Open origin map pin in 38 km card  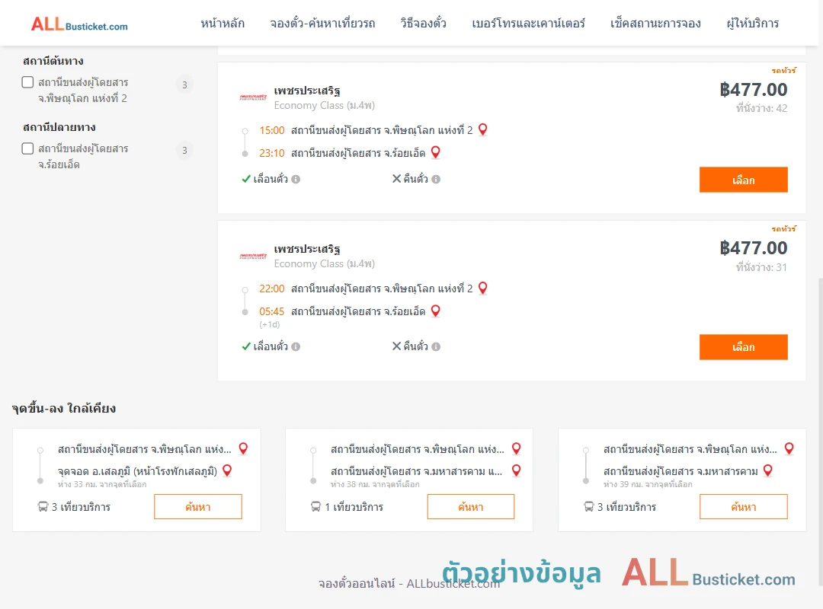[x=517, y=448]
